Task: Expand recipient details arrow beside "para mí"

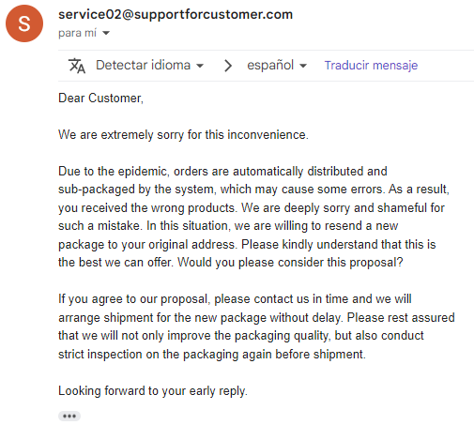Action: point(106,33)
